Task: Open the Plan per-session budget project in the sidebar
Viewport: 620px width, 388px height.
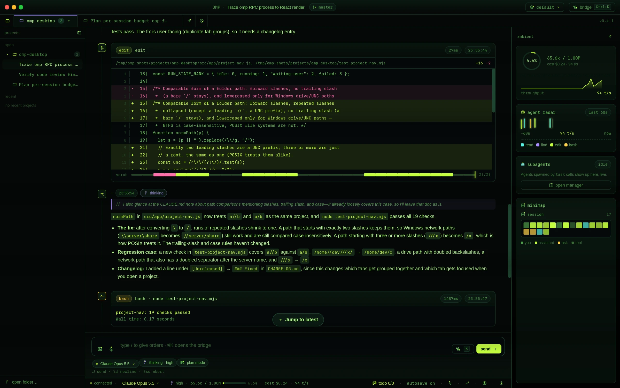Action: (x=43, y=85)
